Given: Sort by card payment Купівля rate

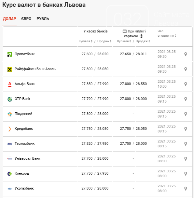Looking at the screenshot, I should point(124,41).
